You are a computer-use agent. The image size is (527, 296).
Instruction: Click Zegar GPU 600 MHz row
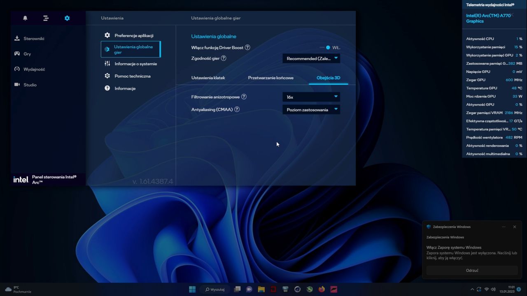494,80
